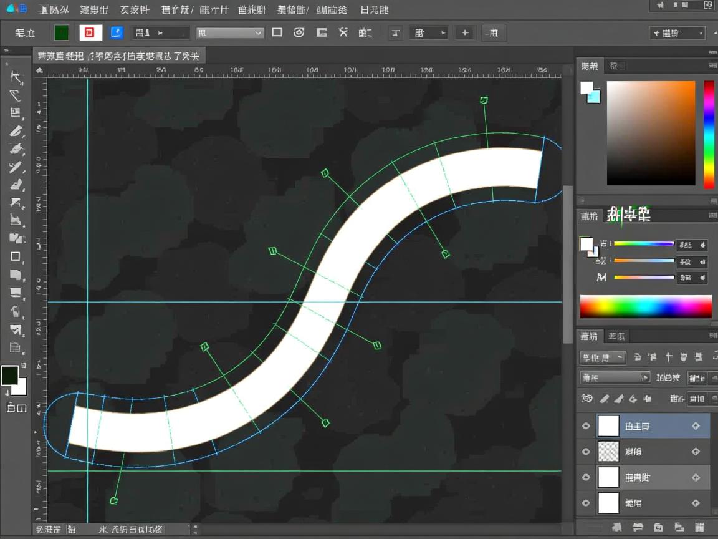The height and width of the screenshot is (539, 718).
Task: Open the wide dropdown in the options bar
Action: click(x=230, y=33)
